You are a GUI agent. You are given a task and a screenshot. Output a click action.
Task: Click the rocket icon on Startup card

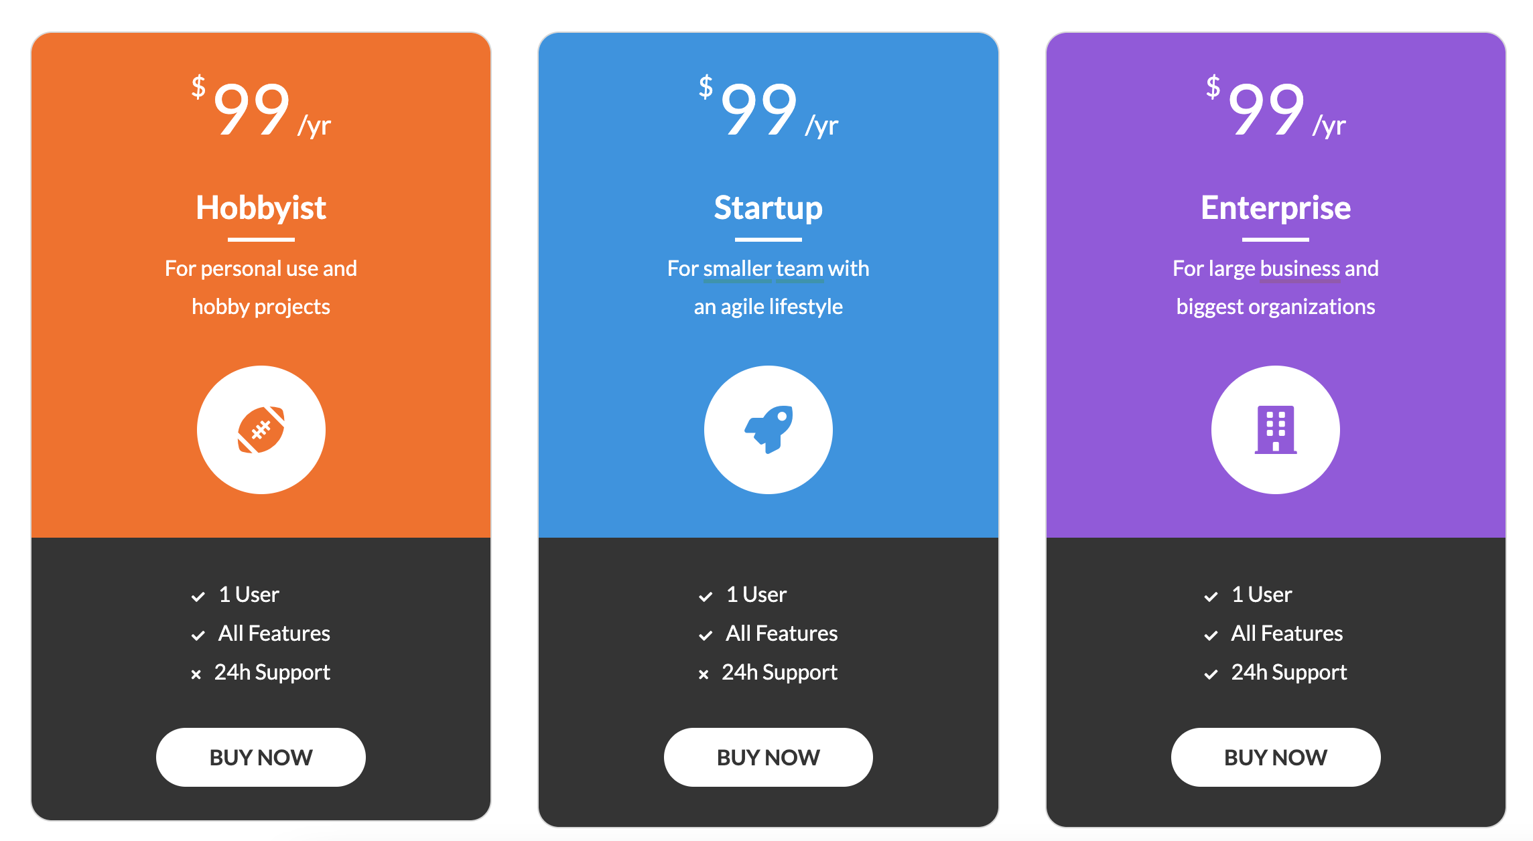point(769,430)
